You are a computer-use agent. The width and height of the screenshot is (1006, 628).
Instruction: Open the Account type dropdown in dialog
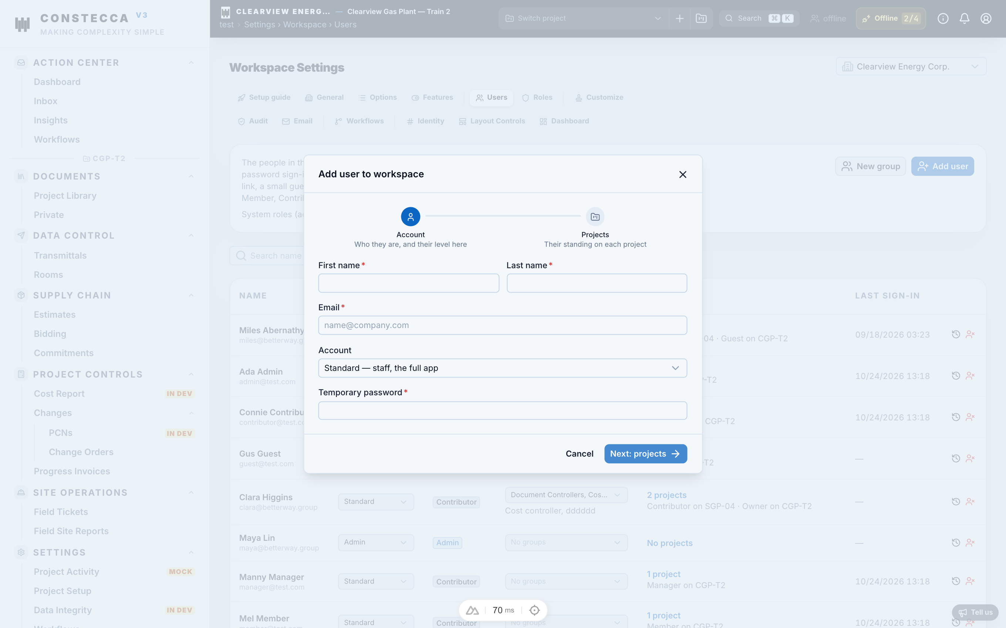pyautogui.click(x=502, y=368)
